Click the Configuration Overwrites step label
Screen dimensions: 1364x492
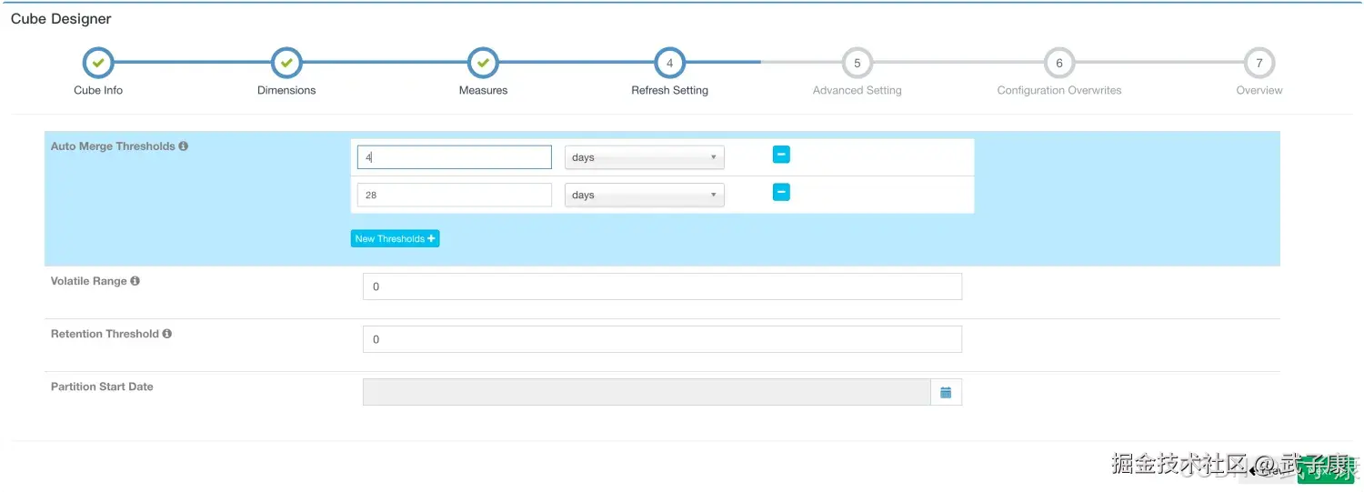point(1059,90)
